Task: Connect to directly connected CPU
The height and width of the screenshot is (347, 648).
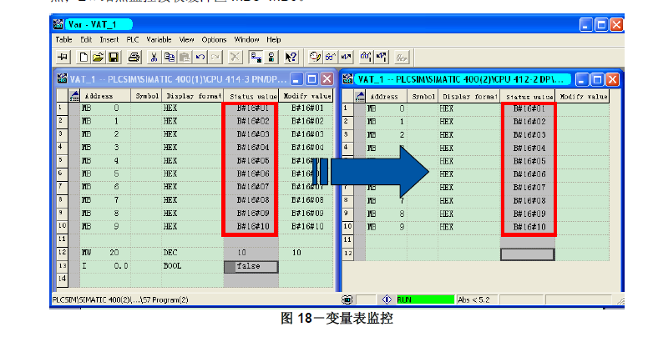Action: pyautogui.click(x=271, y=57)
